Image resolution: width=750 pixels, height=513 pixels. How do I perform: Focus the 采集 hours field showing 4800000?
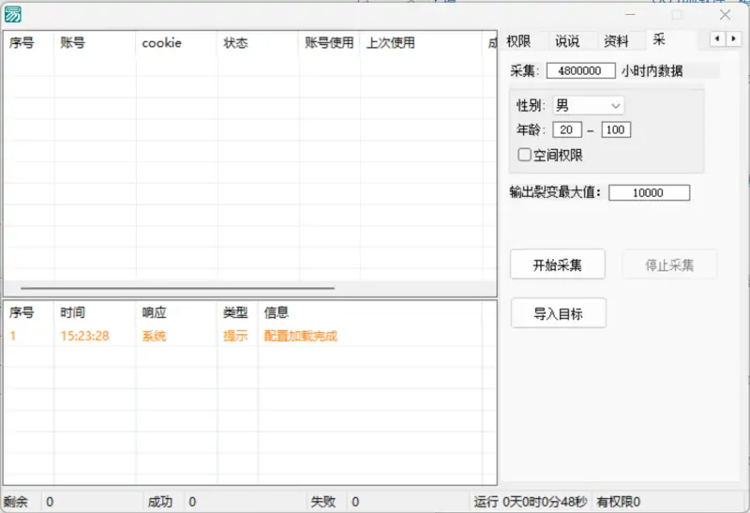coord(580,71)
